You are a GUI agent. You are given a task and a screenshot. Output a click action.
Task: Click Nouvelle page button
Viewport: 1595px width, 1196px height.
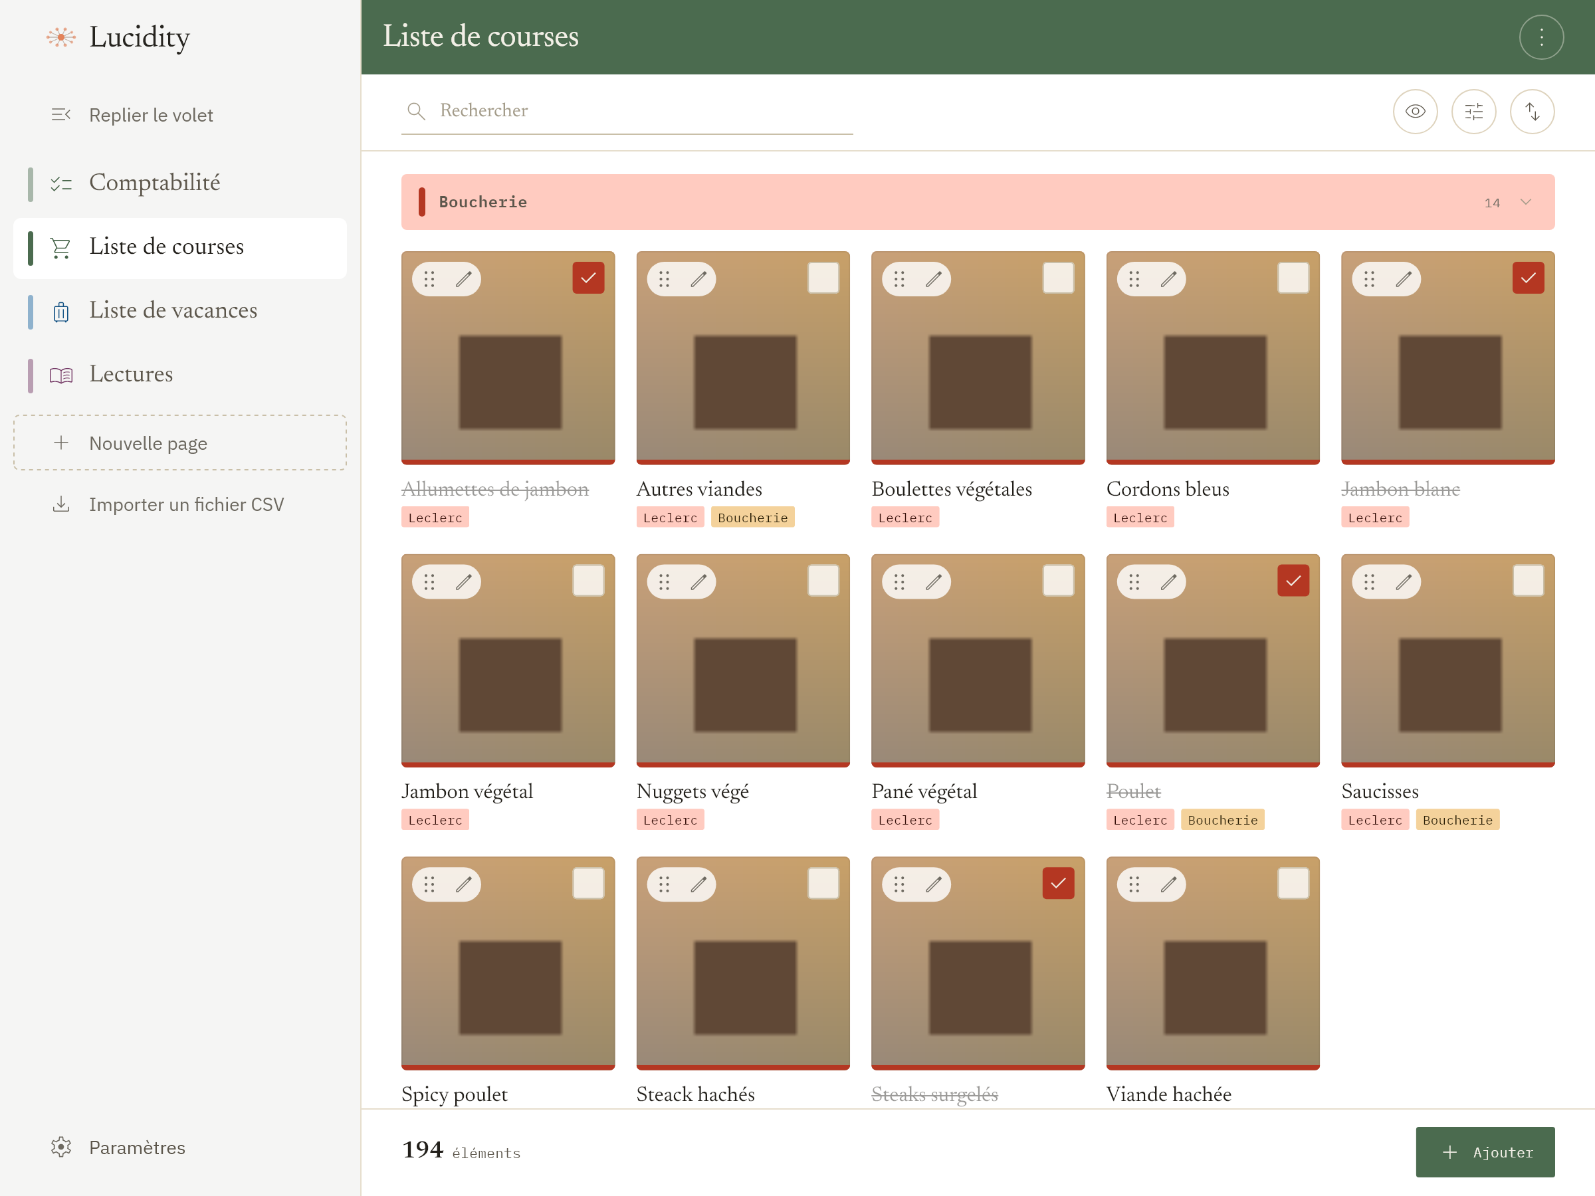pyautogui.click(x=180, y=443)
